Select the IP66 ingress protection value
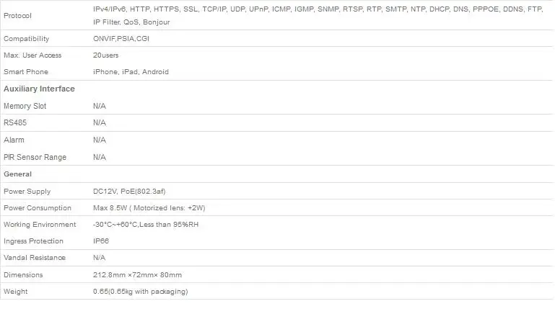The width and height of the screenshot is (555, 314). pos(101,241)
